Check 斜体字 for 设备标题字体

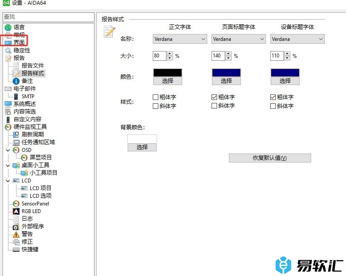pos(273,106)
